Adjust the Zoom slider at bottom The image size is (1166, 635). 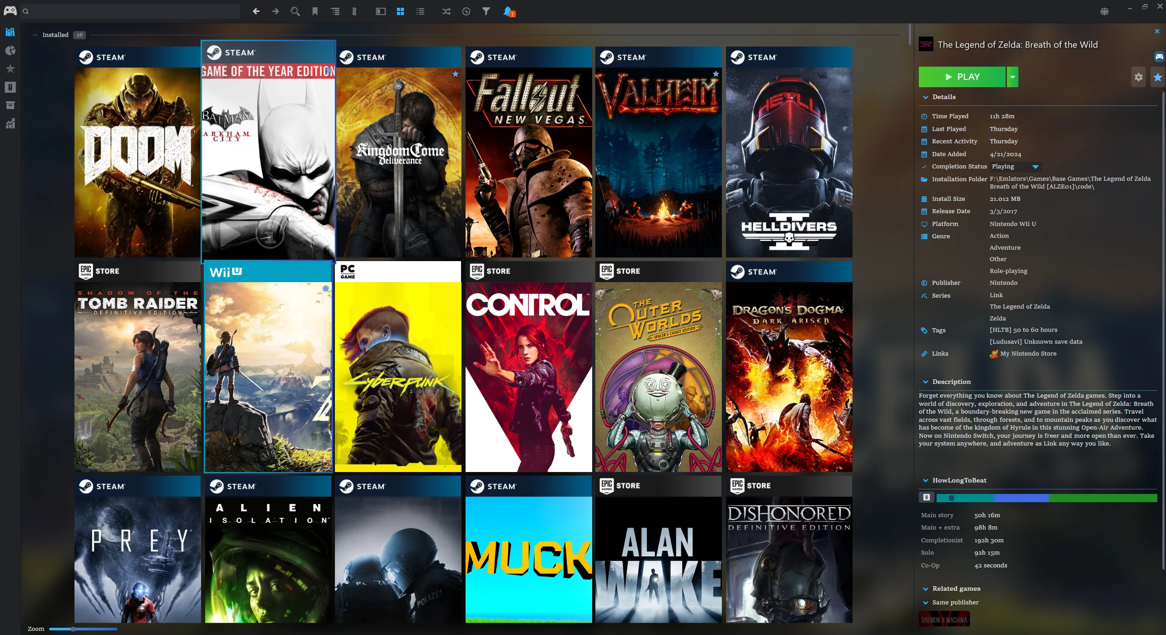(x=83, y=629)
